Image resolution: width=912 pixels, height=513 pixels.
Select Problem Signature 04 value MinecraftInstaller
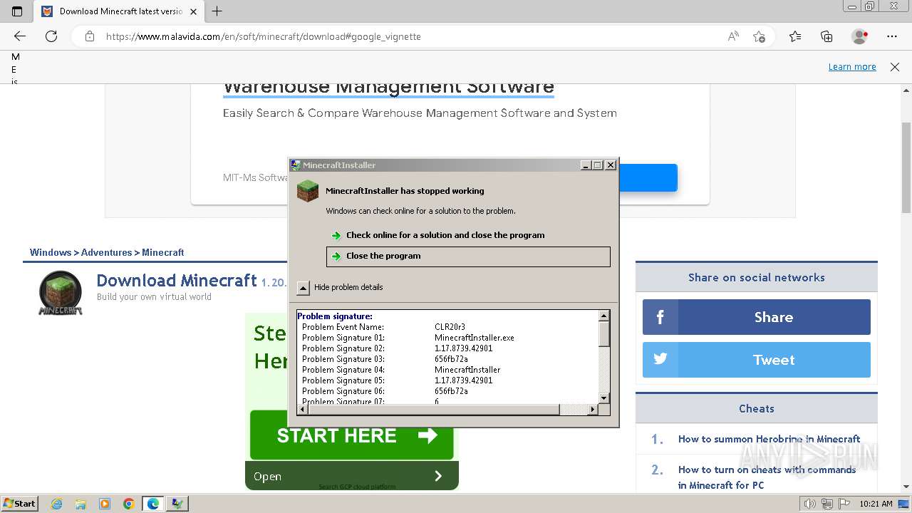click(x=467, y=370)
